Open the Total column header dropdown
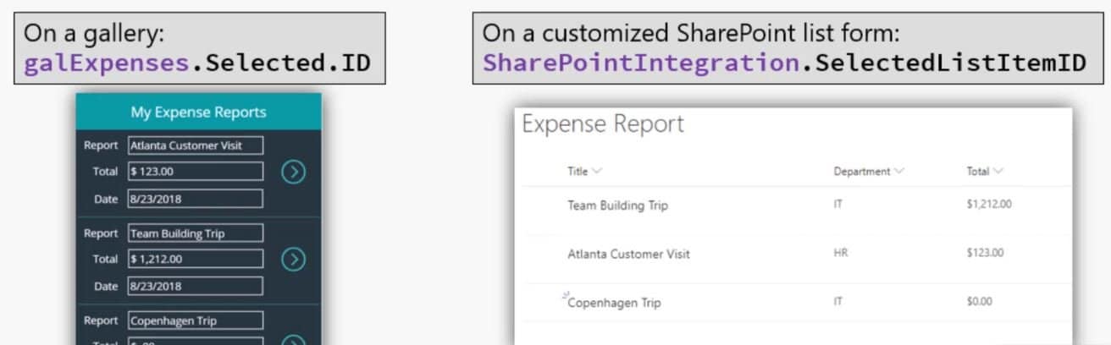 [x=1000, y=172]
